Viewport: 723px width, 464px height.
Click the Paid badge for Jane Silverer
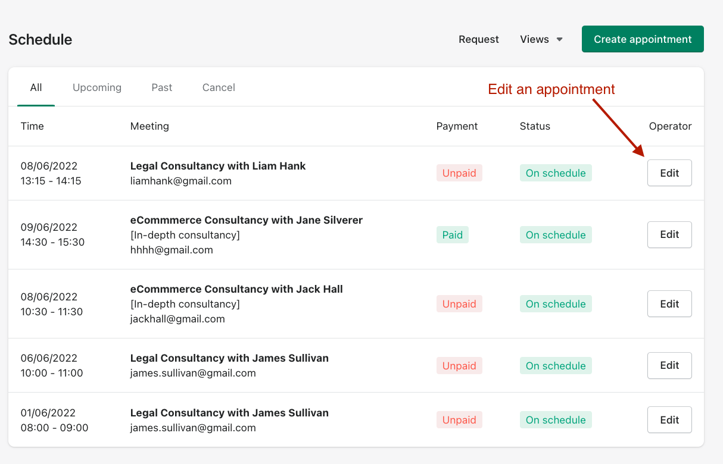point(452,235)
